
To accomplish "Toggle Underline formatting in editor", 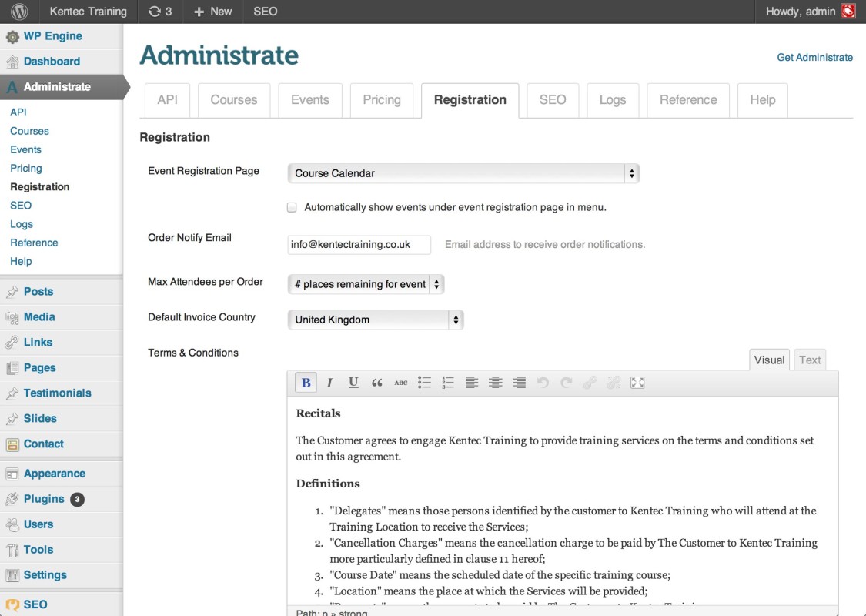I will [353, 383].
